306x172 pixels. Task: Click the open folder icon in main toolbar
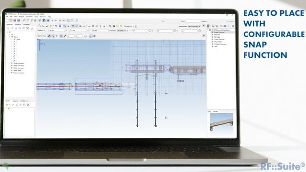click(x=11, y=20)
